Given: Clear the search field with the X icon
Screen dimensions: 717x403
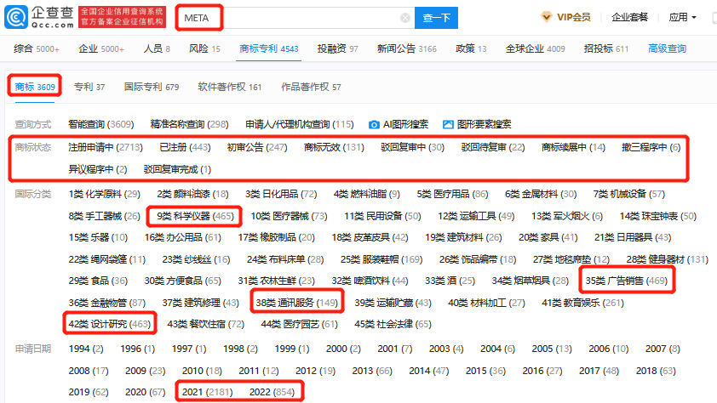Looking at the screenshot, I should [x=405, y=18].
